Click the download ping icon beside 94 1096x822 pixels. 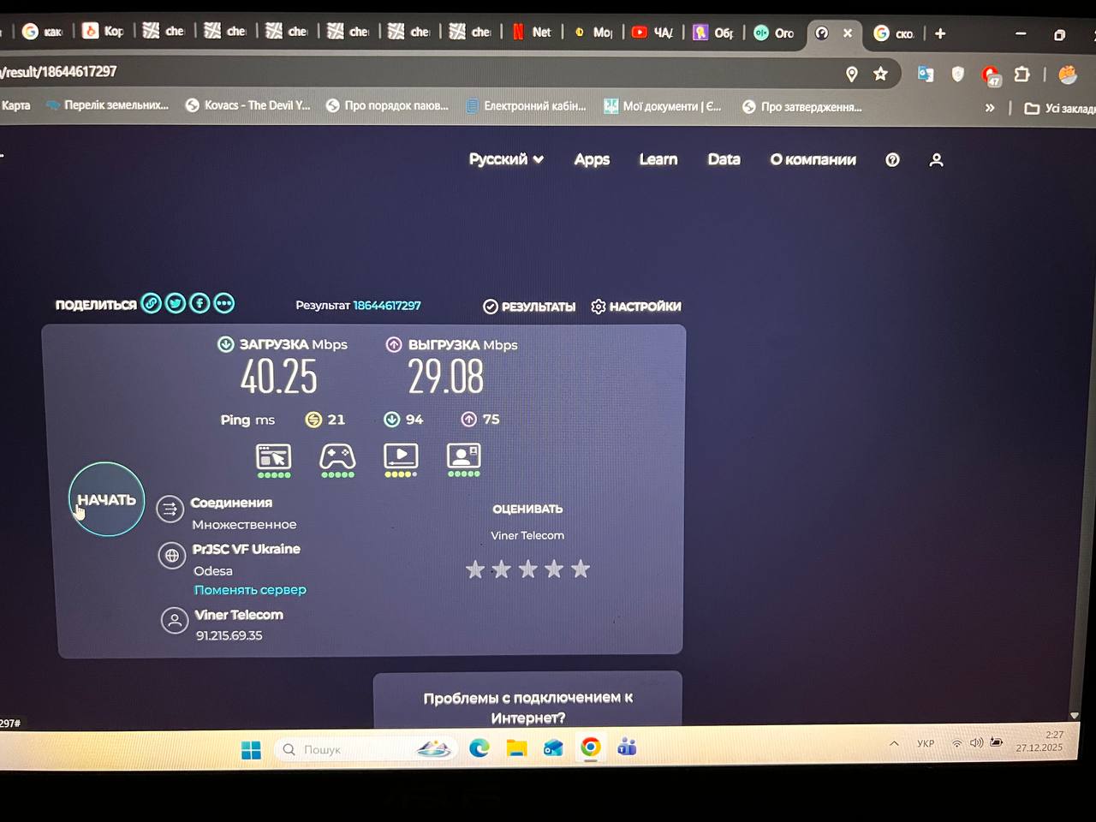391,419
